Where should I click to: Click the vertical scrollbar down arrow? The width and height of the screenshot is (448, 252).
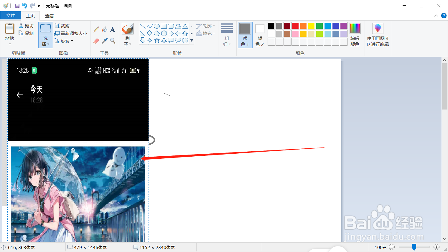[x=444, y=239]
